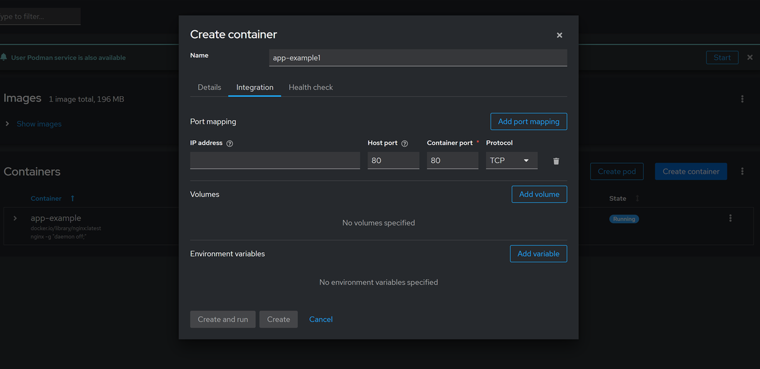Focus the IP address input field
Screen dimensions: 760x369
pyautogui.click(x=275, y=160)
